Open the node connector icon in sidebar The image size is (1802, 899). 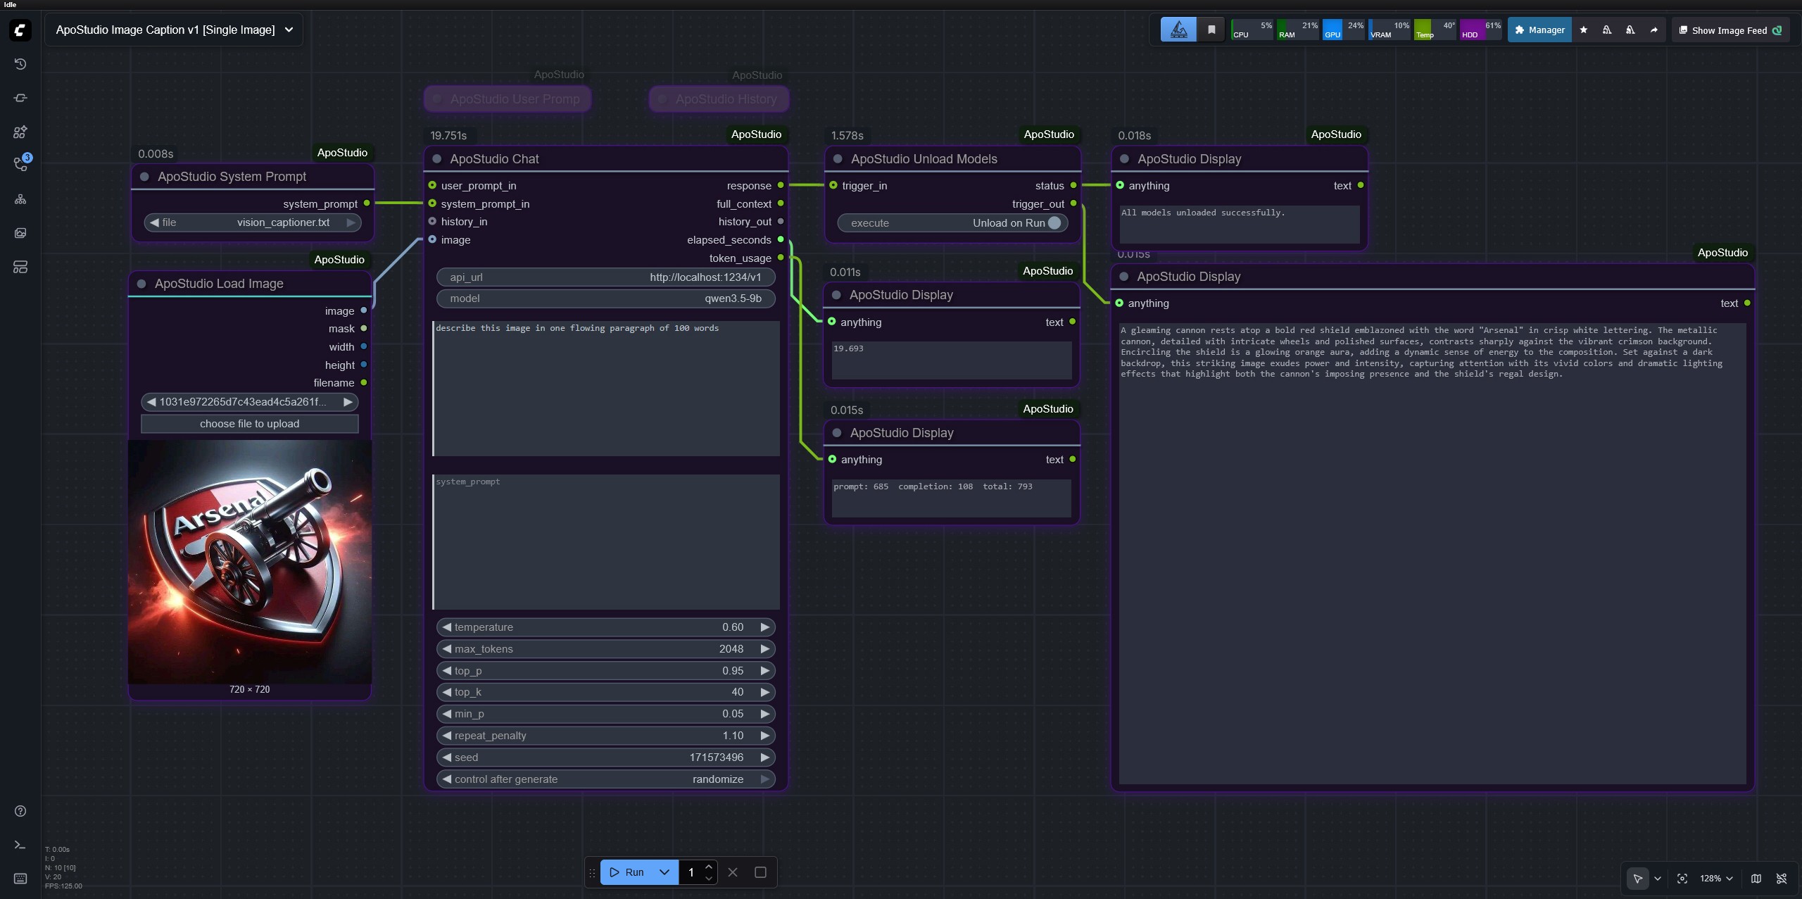pyautogui.click(x=20, y=98)
